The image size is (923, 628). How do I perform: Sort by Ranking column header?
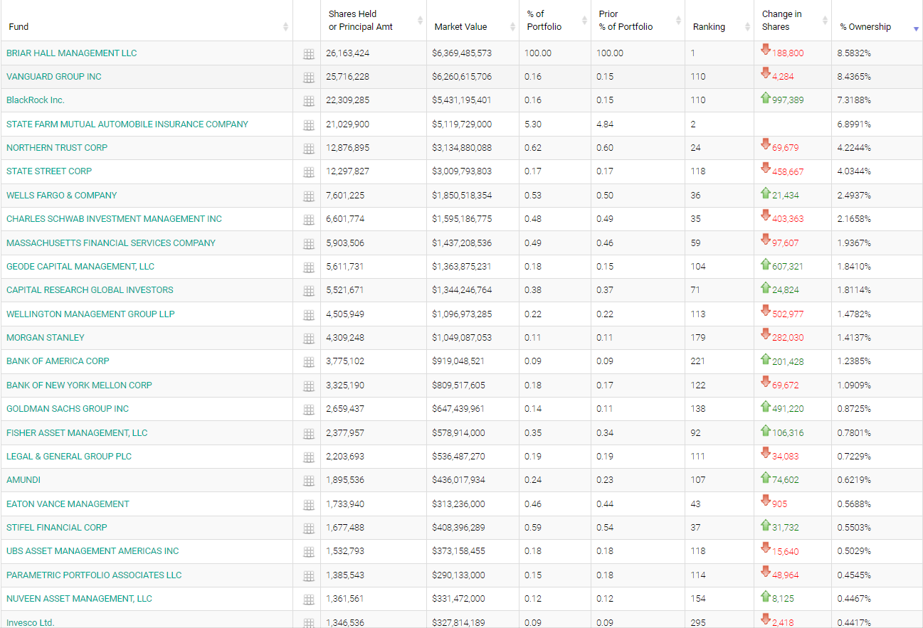pyautogui.click(x=719, y=21)
